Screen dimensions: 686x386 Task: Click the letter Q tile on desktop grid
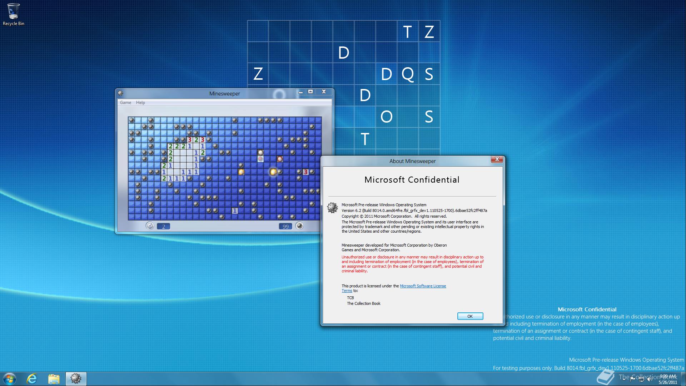tap(408, 74)
